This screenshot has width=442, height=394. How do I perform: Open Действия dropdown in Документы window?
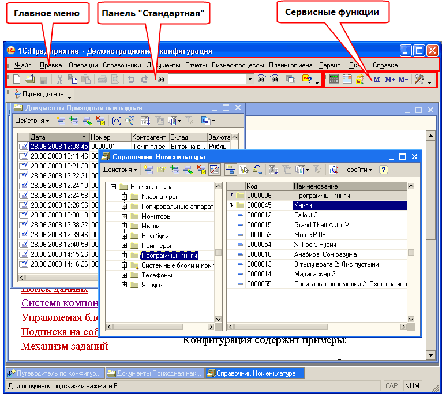32,121
